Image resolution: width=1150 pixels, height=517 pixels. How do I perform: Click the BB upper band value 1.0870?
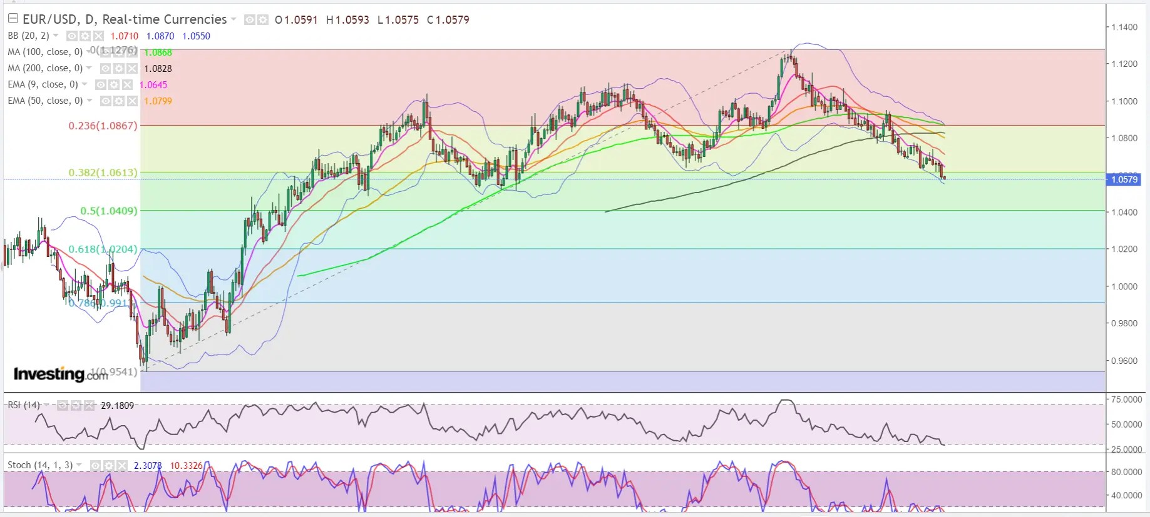coord(160,36)
